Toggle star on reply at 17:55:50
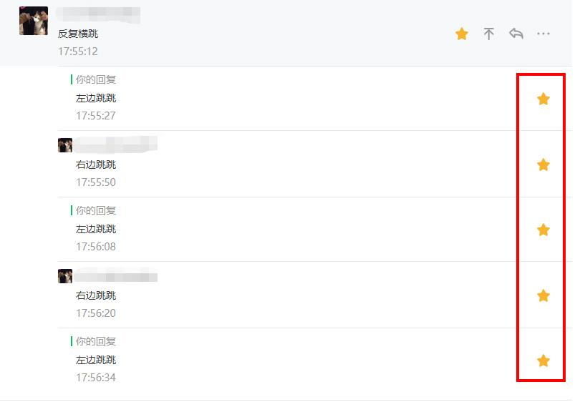 pyautogui.click(x=543, y=165)
